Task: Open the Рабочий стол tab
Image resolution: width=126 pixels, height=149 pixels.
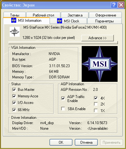Action: pyautogui.click(x=43, y=15)
